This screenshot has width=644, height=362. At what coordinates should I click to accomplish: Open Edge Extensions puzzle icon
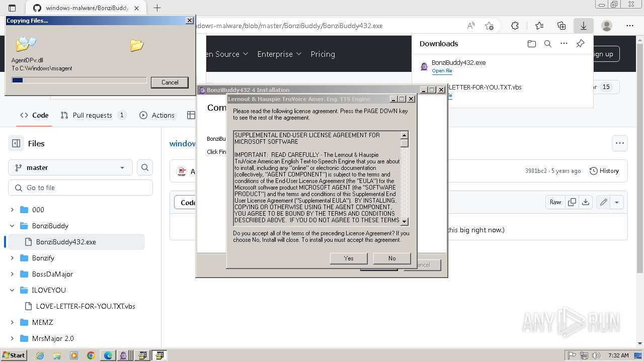pyautogui.click(x=515, y=26)
